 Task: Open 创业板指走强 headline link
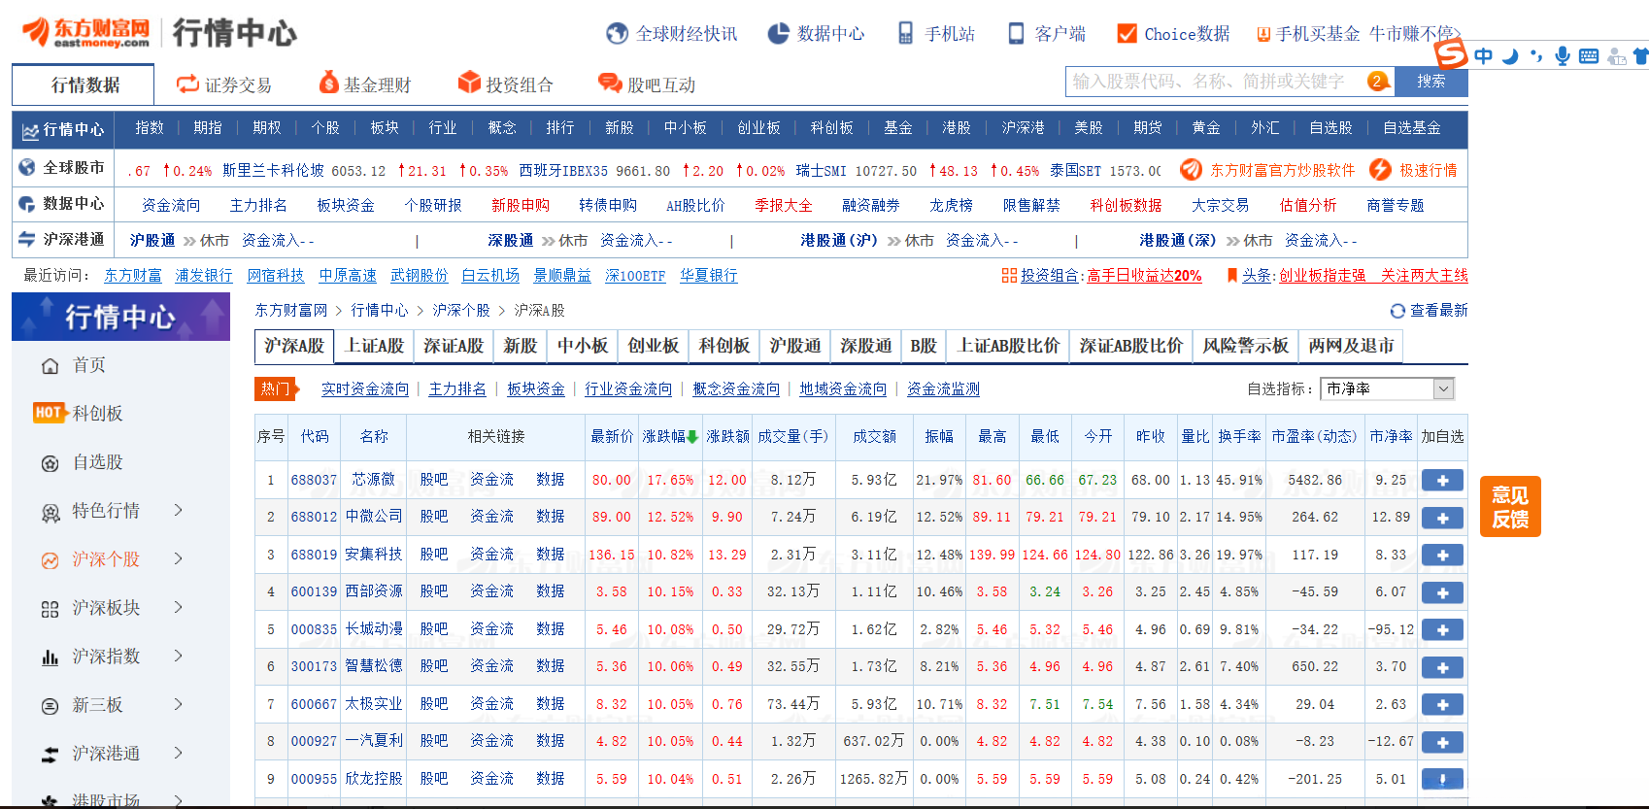tap(1323, 276)
